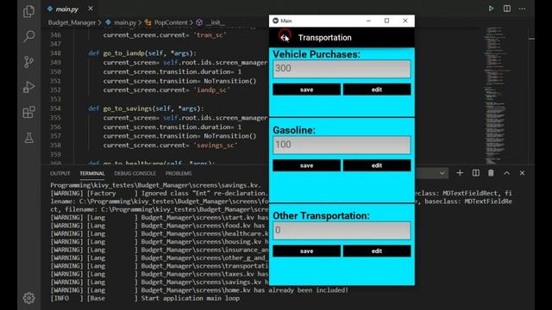Screen dimensions: 552x310
Task: Switch to the PROBLEMS panel tab
Action: (179, 173)
